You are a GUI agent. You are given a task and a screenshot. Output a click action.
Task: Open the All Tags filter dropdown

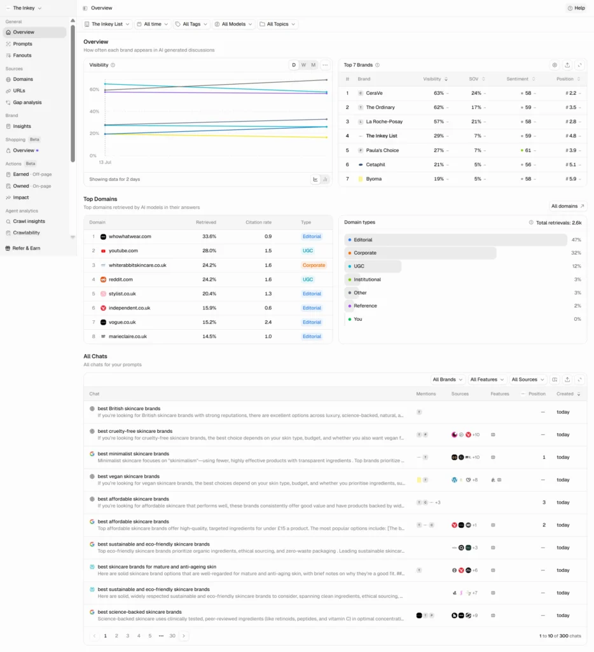[x=191, y=24]
